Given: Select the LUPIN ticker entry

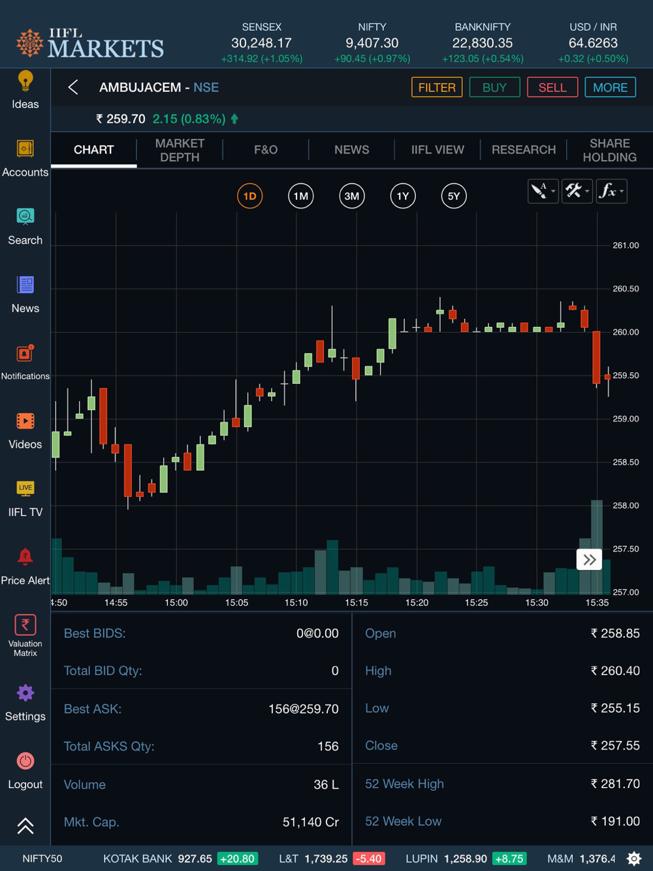Looking at the screenshot, I should (x=466, y=859).
